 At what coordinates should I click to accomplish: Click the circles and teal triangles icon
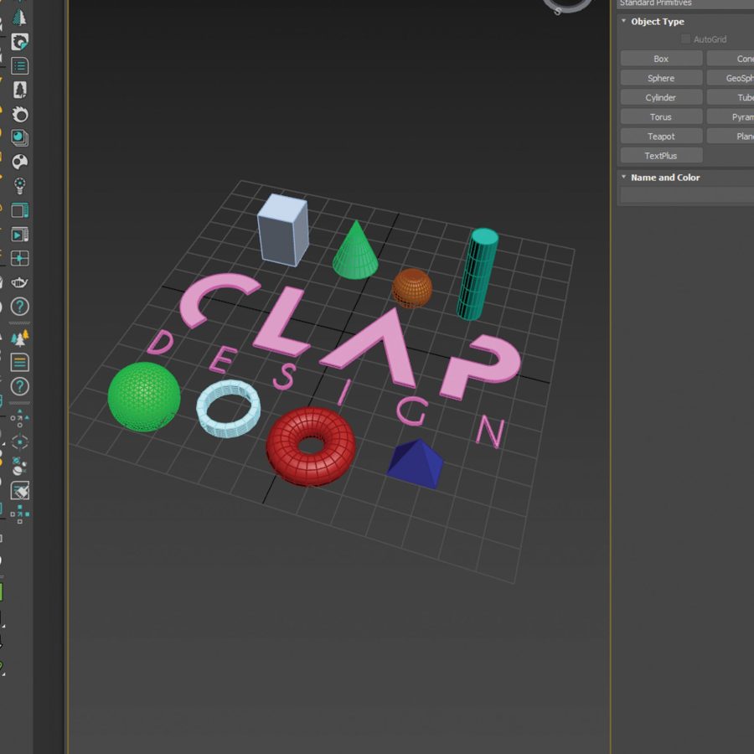(x=20, y=418)
